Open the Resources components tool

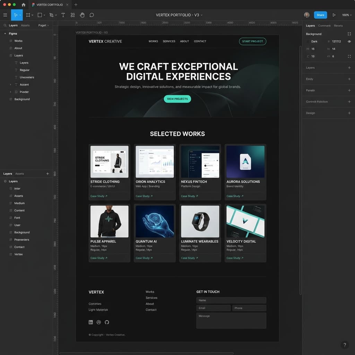pos(73,15)
